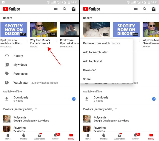Tap the DiscordApp channel name
159x141 pixels.
[x=6, y=47]
